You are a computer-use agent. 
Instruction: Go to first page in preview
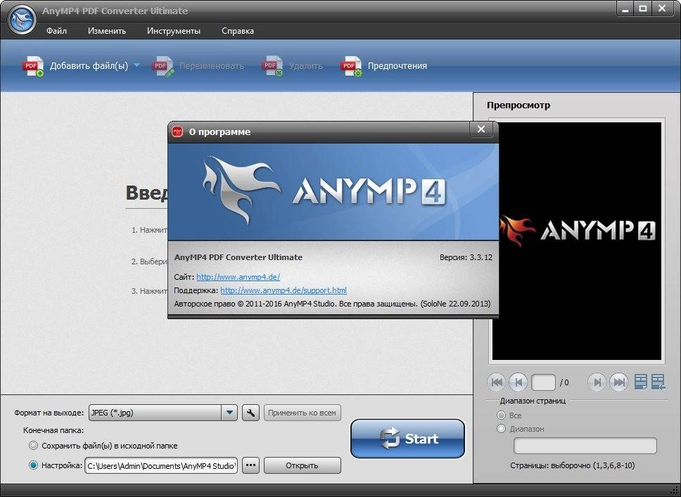(x=497, y=382)
